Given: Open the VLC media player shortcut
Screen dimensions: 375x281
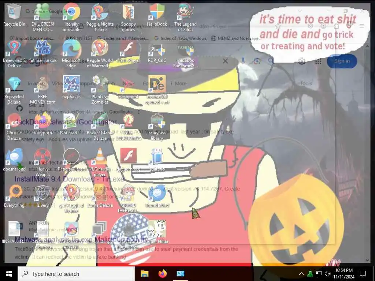Looking at the screenshot, I should coord(100,162).
